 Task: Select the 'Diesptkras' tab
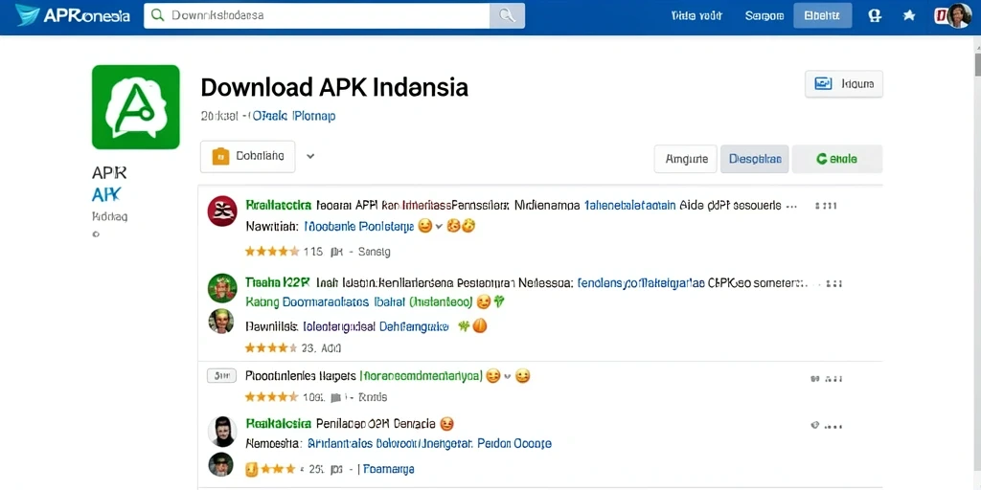[755, 159]
